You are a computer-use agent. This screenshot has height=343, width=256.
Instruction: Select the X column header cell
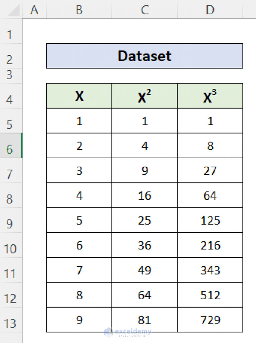click(79, 96)
